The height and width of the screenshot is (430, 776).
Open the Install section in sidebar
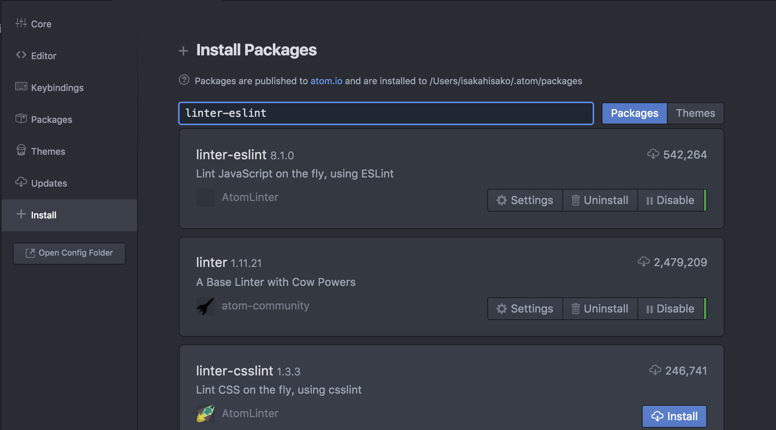click(x=69, y=215)
